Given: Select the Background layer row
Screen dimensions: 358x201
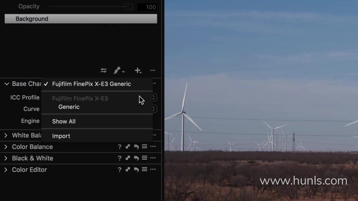Looking at the screenshot, I should [81, 19].
